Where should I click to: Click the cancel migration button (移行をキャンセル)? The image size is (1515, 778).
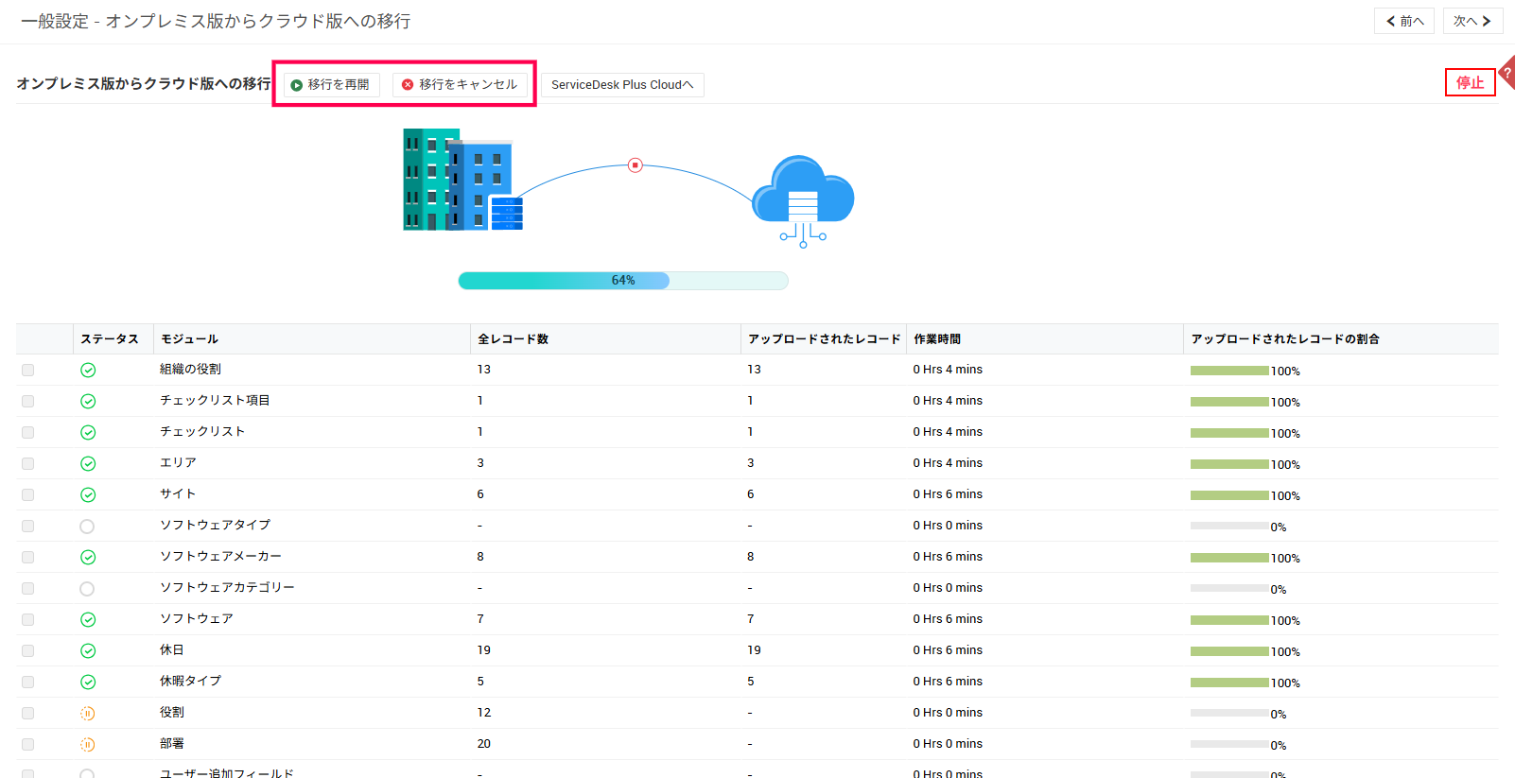click(460, 85)
